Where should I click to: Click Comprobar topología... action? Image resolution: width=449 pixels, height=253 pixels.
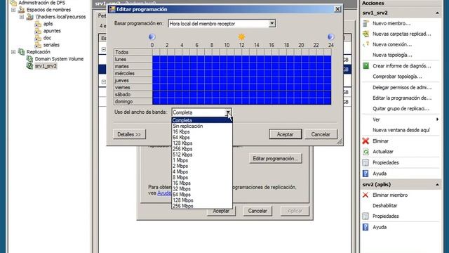[397, 77]
